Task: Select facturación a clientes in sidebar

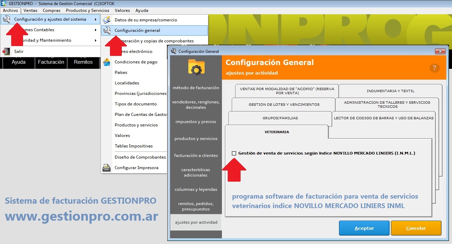Action: click(196, 156)
